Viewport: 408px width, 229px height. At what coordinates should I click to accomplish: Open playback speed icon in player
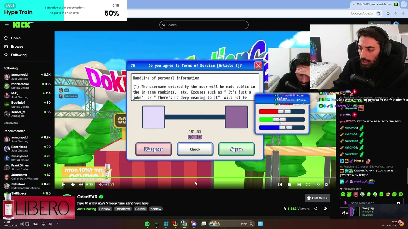317,184
